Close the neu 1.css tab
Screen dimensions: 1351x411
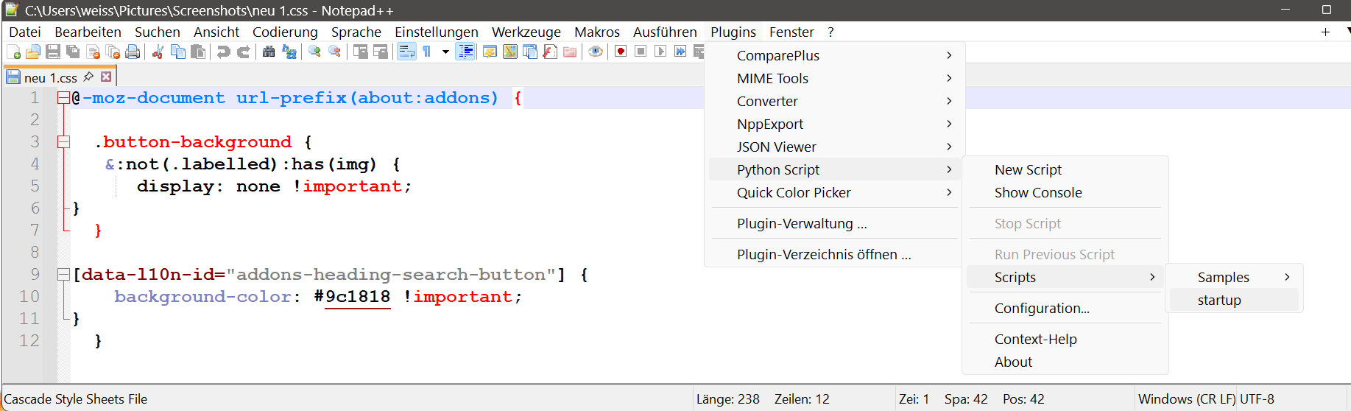tap(106, 77)
